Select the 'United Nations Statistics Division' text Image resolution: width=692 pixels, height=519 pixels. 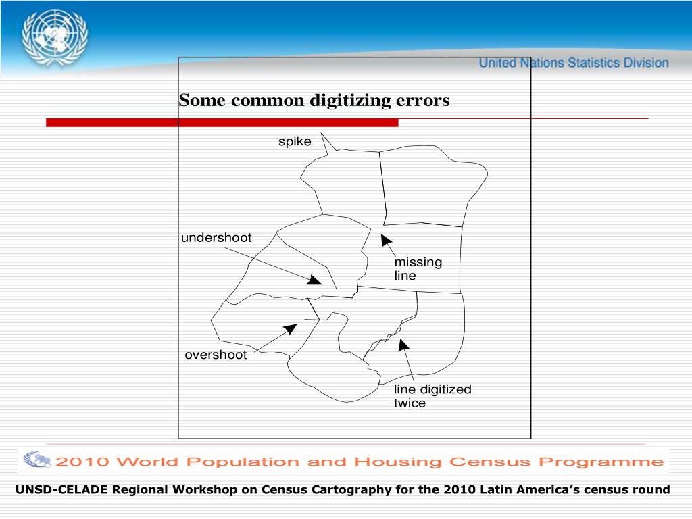tap(574, 63)
